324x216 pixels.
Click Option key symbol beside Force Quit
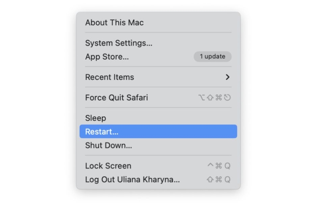[202, 98]
